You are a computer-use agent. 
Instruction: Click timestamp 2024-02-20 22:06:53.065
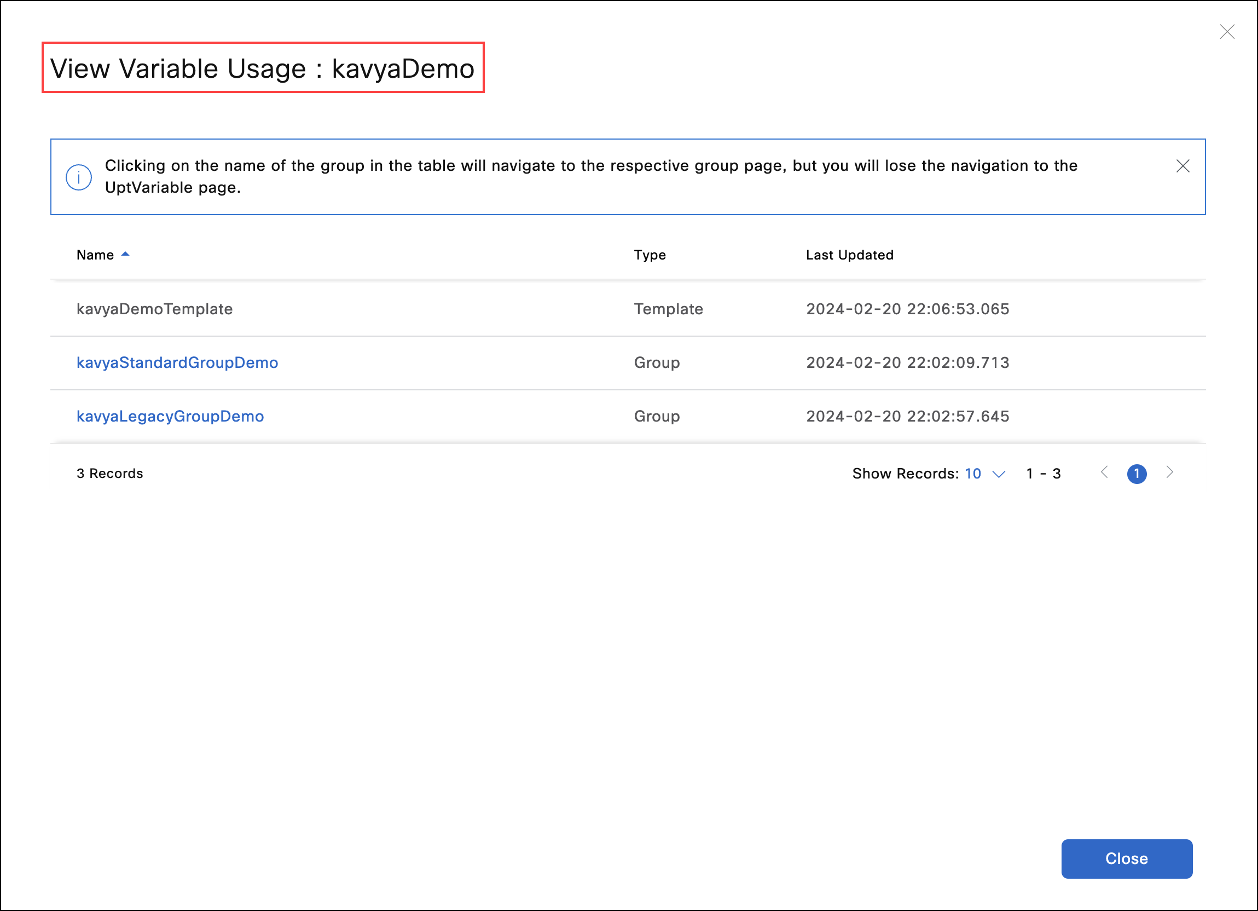coord(907,309)
